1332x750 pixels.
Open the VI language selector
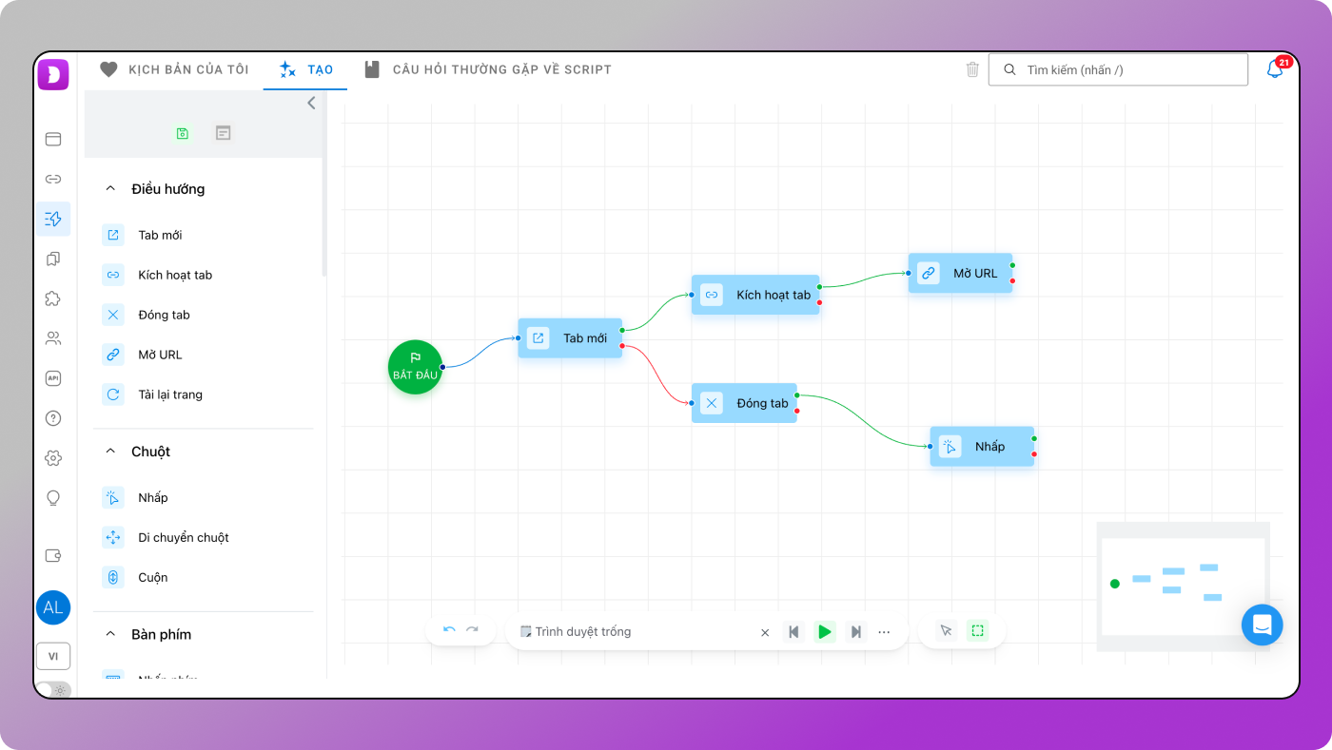53,656
